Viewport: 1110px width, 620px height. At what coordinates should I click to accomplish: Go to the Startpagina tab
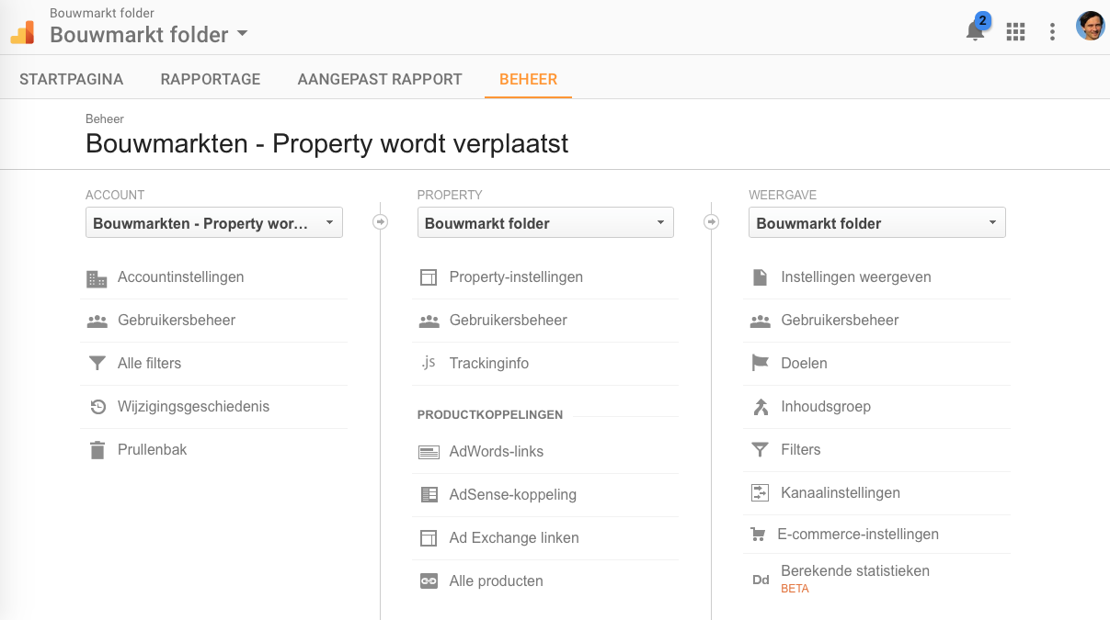tap(72, 79)
